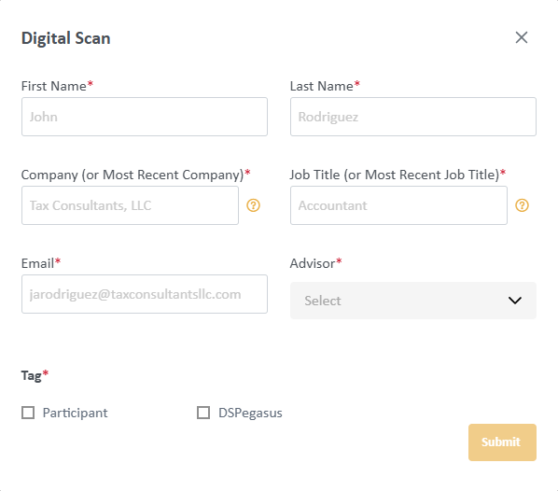Screen dimensions: 558x491
Task: Open the Advisor Select dropdown
Action: pos(413,301)
